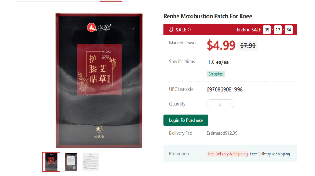
Task: Click the quantity input field
Action: (220, 104)
